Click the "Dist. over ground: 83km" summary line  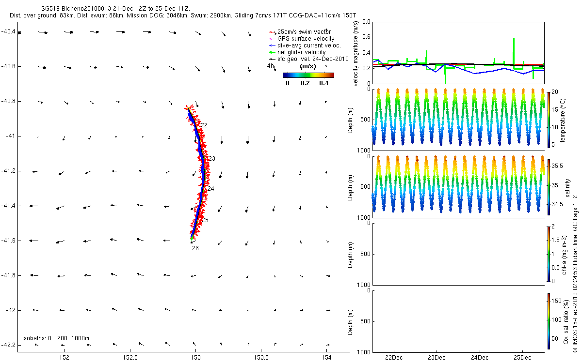tap(182, 16)
